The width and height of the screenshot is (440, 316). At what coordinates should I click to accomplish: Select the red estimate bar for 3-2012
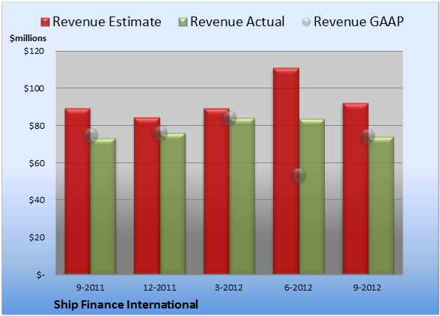pos(216,191)
